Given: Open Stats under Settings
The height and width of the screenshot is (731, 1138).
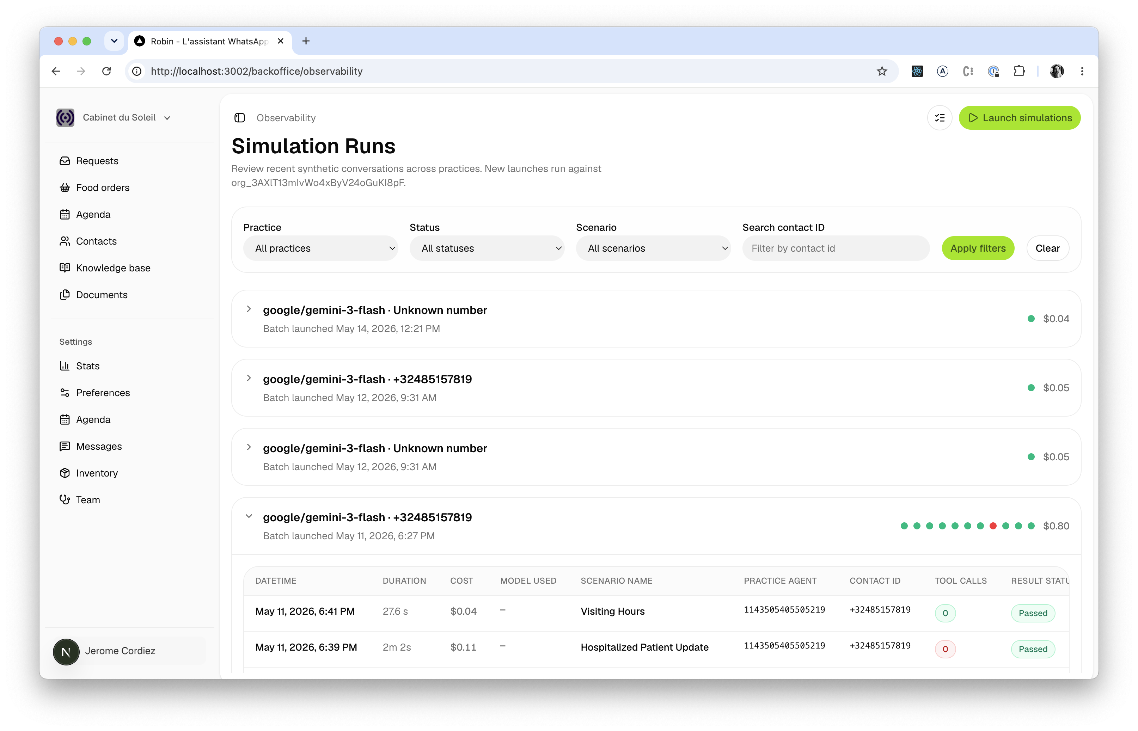Looking at the screenshot, I should pyautogui.click(x=87, y=366).
